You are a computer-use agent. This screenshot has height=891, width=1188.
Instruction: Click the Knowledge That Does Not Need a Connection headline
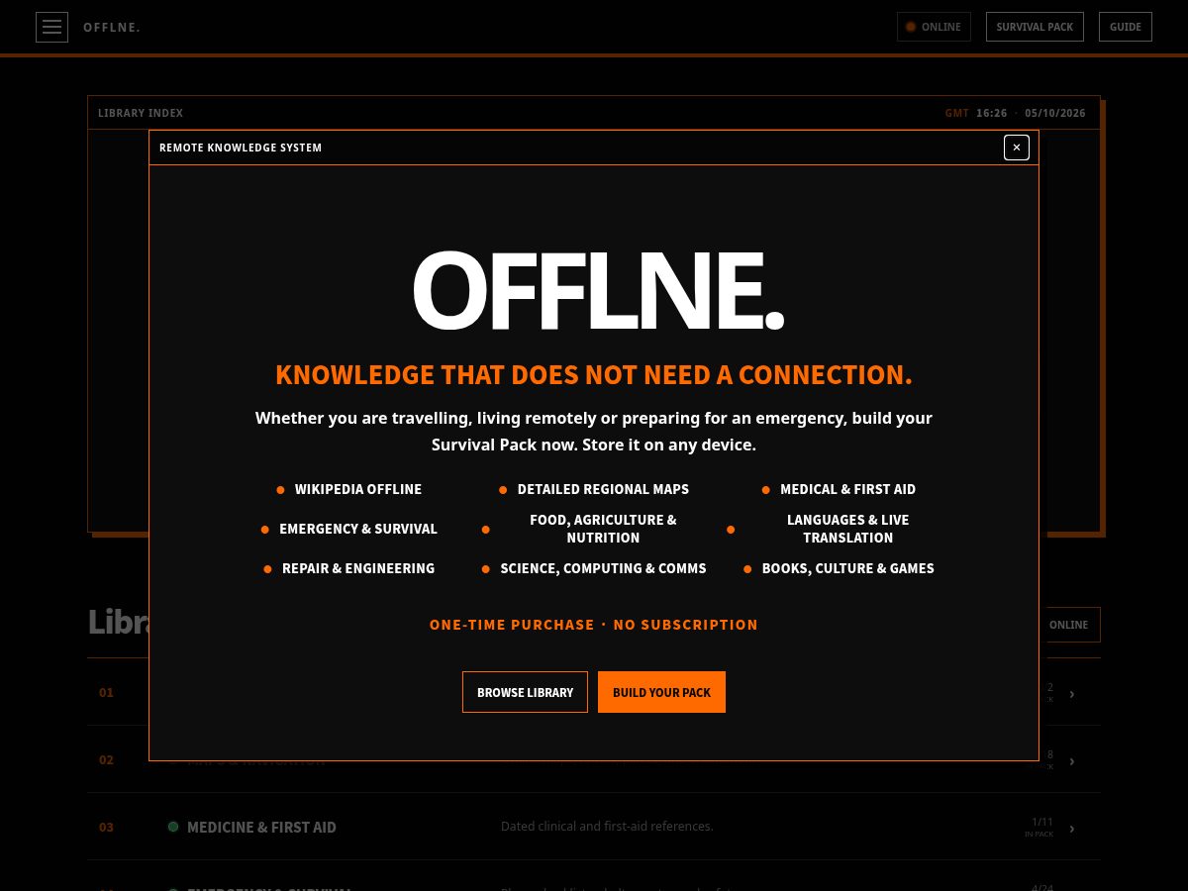594,375
